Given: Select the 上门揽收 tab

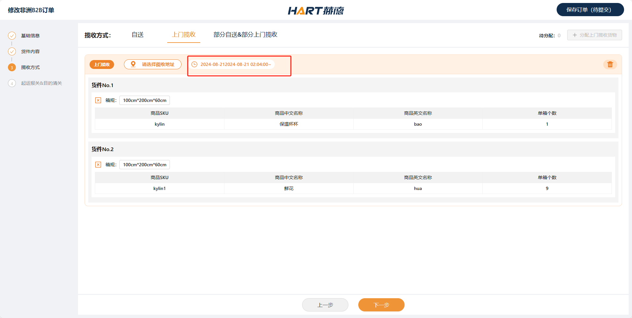Looking at the screenshot, I should point(184,35).
